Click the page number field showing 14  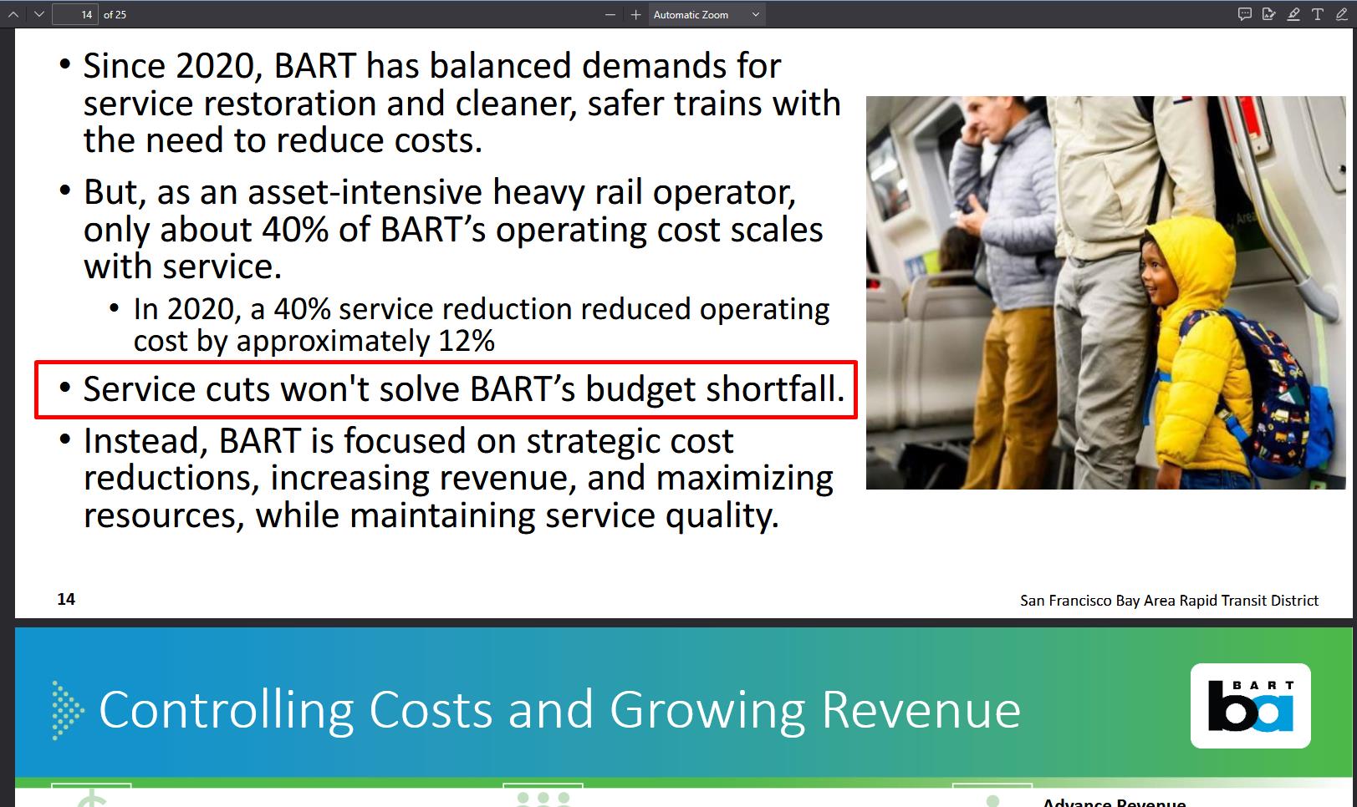pyautogui.click(x=75, y=14)
